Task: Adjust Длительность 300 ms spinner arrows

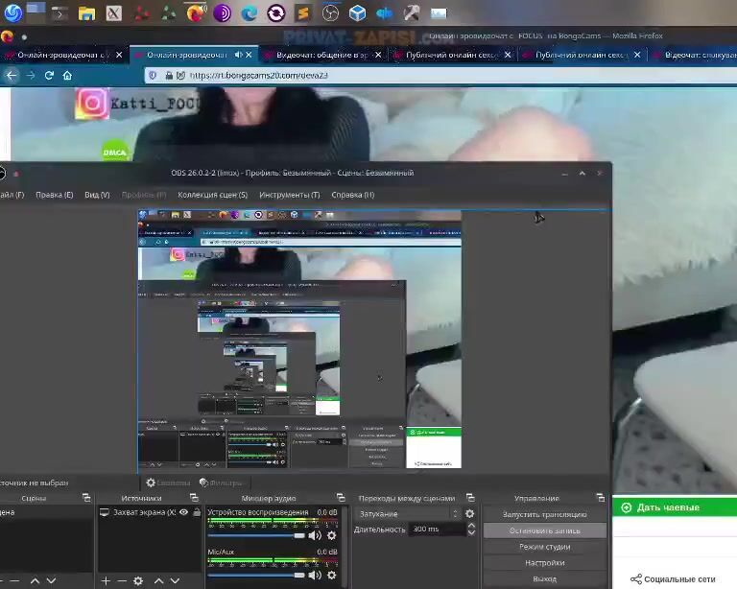Action: 469,529
